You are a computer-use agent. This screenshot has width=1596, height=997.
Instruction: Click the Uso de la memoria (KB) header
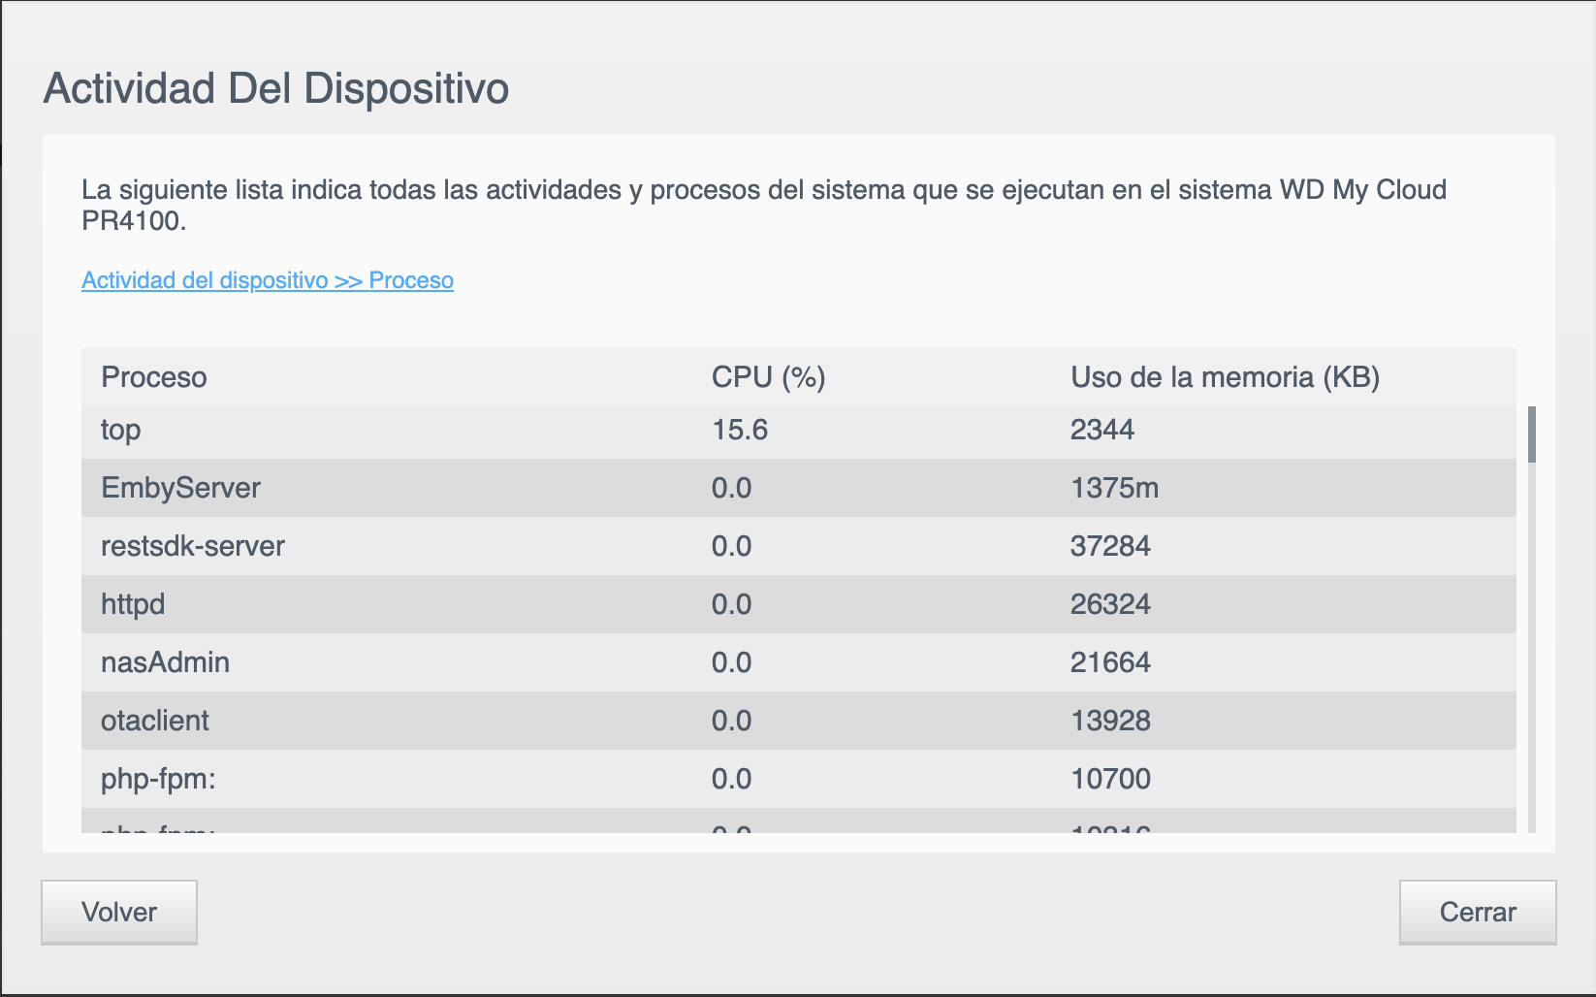pyautogui.click(x=1225, y=377)
